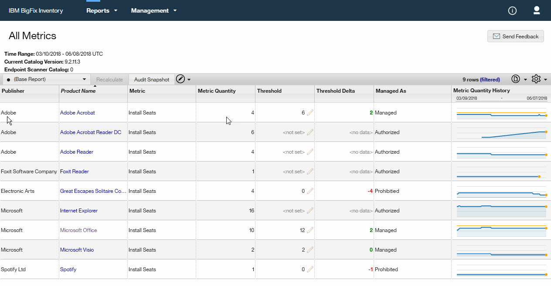
Task: Click the (filtered) link
Action: point(490,80)
